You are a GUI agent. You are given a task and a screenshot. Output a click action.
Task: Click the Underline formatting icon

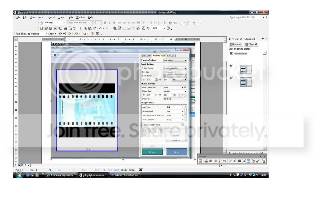[x=114, y=23]
